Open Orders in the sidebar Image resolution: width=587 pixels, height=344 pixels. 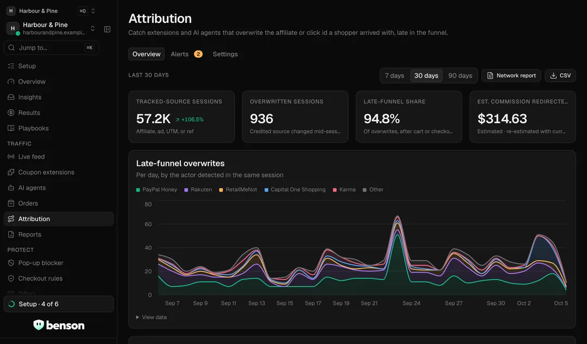59,203
